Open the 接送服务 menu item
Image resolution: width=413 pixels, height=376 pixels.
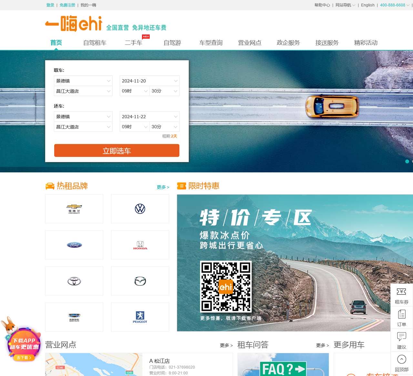coord(327,43)
